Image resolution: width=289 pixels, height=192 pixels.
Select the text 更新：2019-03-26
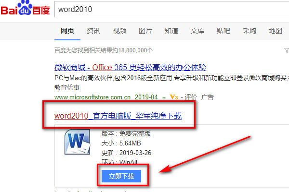click(x=126, y=153)
